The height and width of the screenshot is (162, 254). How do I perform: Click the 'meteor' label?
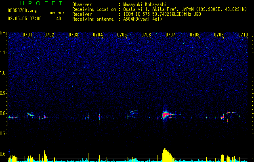(57, 13)
